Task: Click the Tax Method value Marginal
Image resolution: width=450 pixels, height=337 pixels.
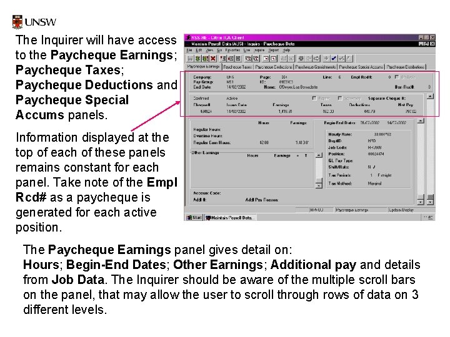Action: [x=374, y=183]
